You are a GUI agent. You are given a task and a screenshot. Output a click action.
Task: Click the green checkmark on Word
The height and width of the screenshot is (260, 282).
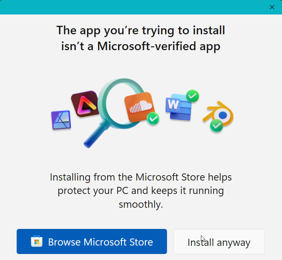192,96
